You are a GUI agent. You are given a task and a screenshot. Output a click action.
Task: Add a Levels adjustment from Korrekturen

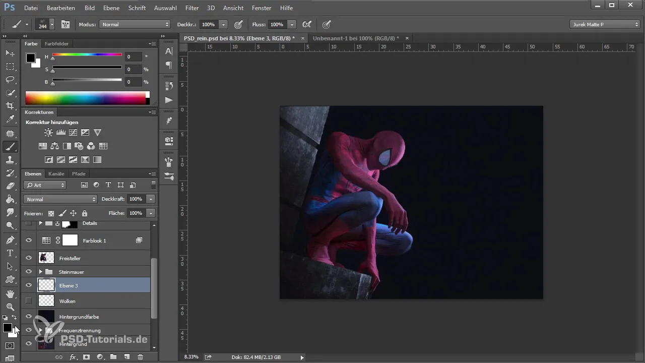pos(61,133)
